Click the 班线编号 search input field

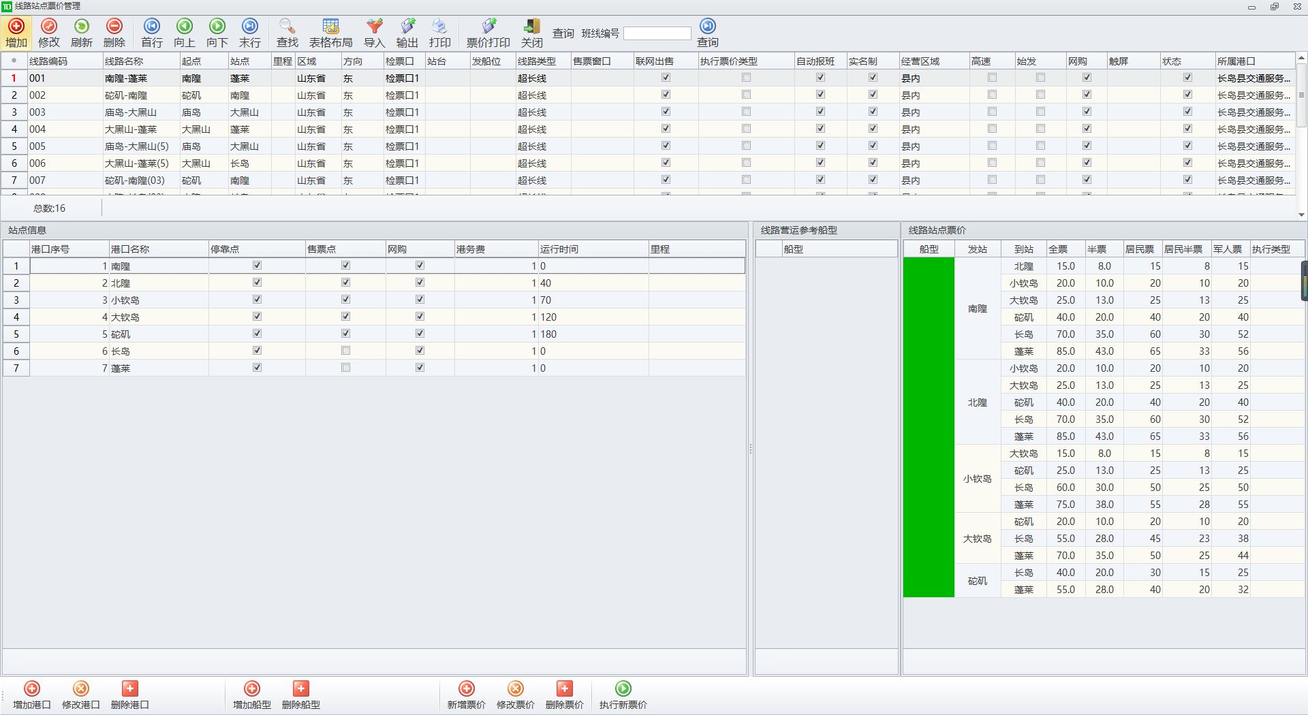click(657, 33)
